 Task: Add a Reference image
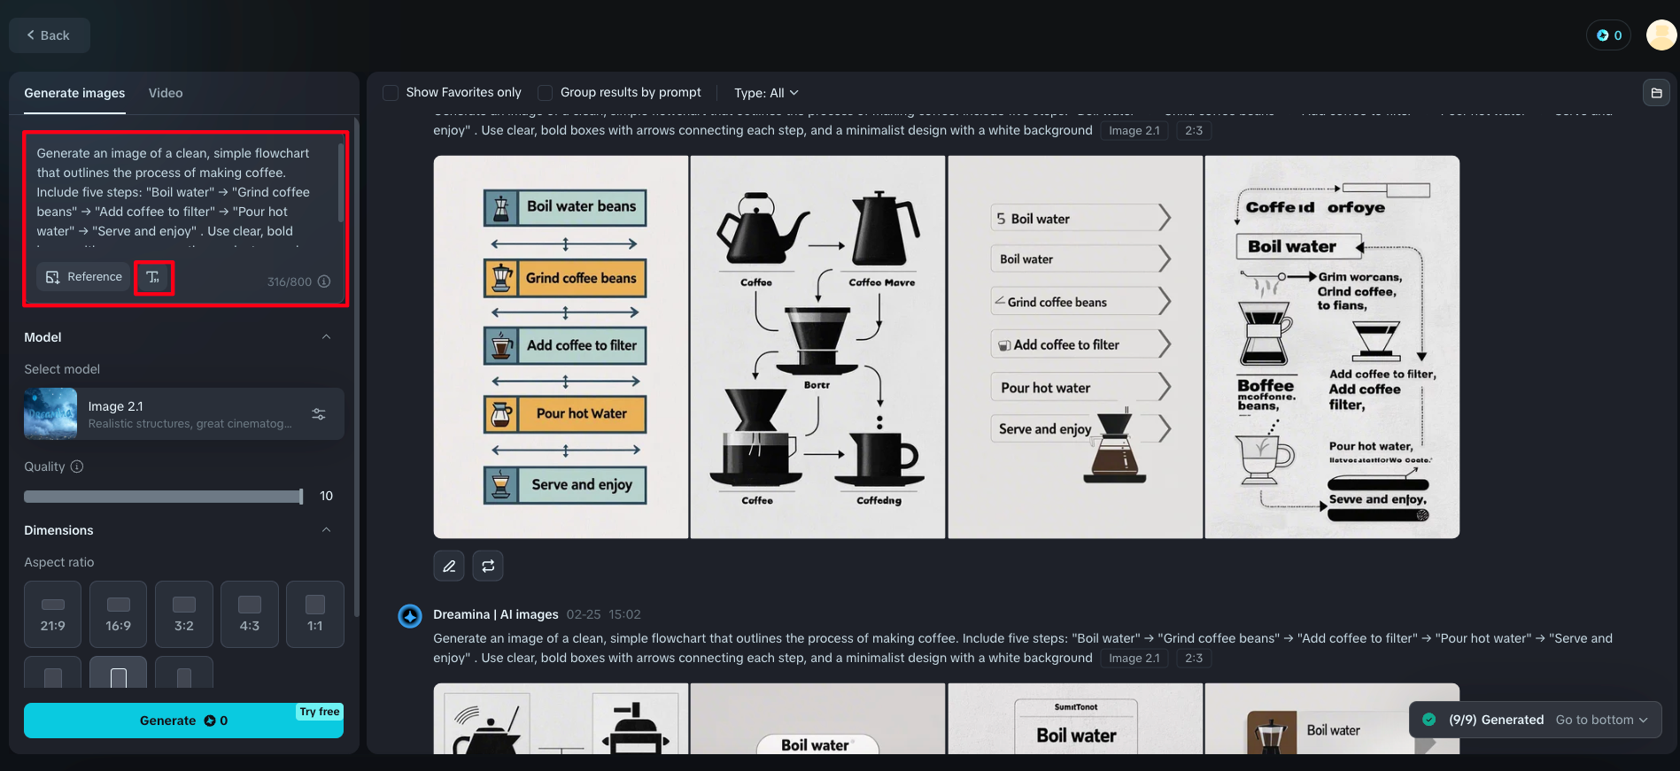[83, 277]
